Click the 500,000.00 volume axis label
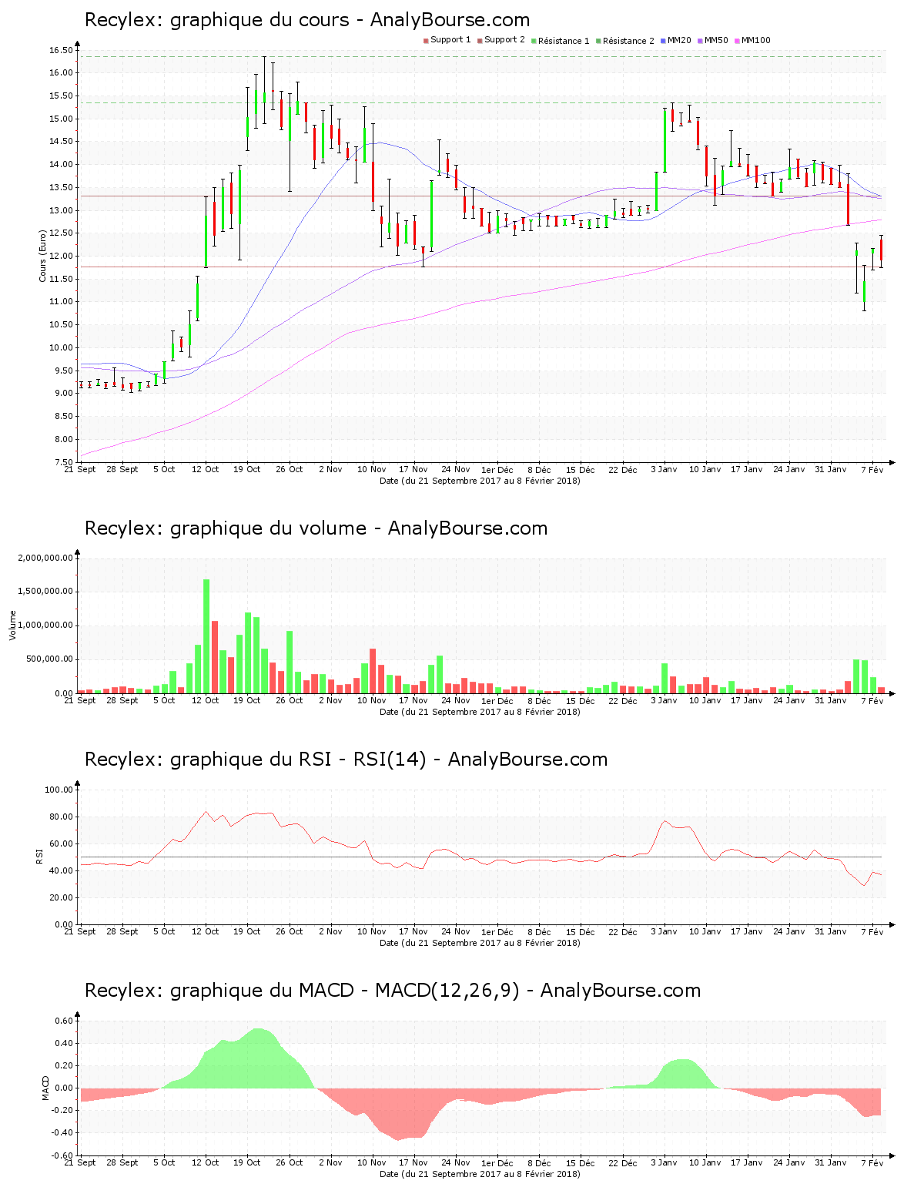This screenshot has height=1194, width=924. coord(50,659)
